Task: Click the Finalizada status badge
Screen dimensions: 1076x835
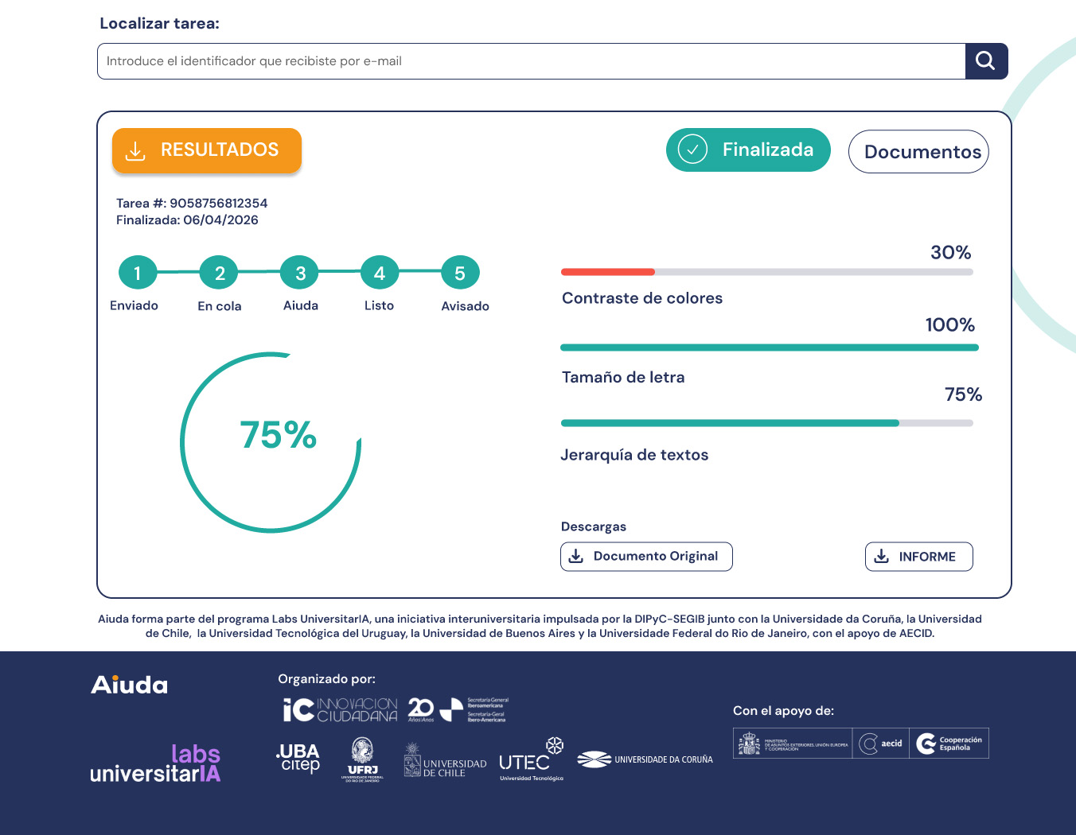Action: (748, 150)
